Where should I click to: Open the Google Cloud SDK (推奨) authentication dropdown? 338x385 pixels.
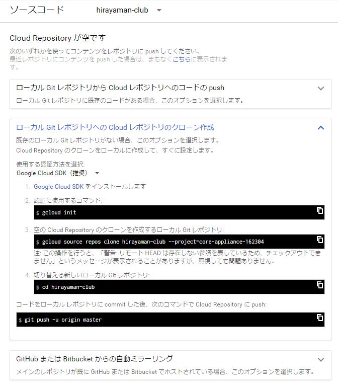tap(58, 173)
